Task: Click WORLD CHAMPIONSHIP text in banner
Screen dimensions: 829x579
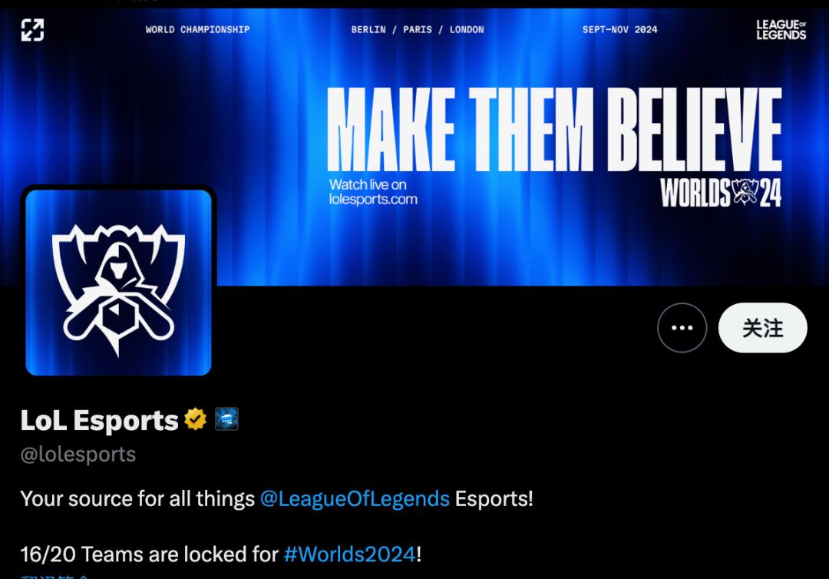Action: click(x=198, y=30)
